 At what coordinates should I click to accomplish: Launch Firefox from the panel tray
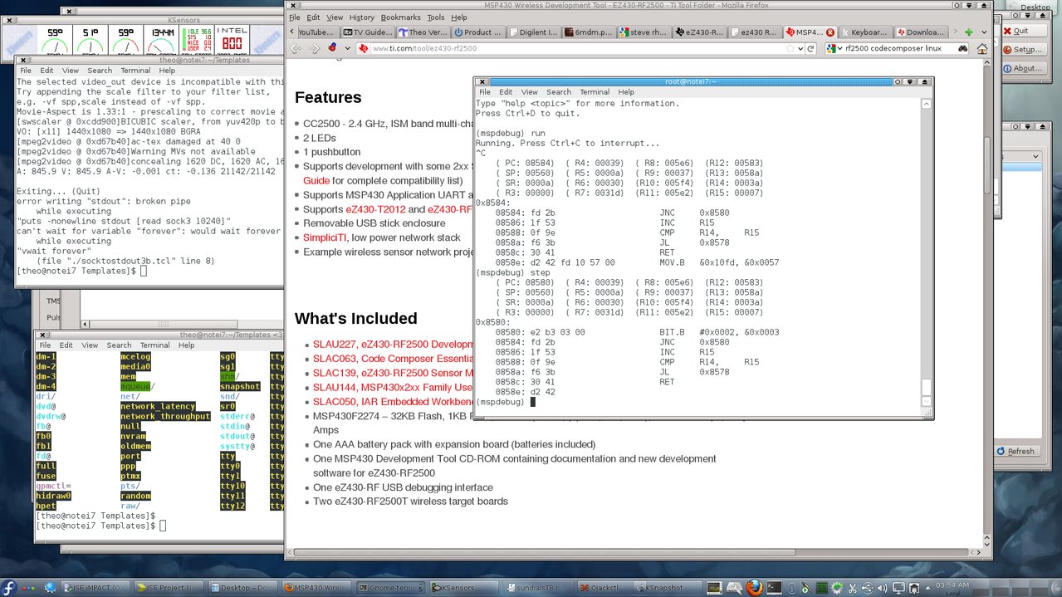tap(754, 587)
